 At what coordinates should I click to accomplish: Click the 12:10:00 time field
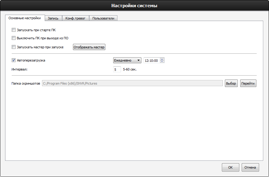pos(152,61)
